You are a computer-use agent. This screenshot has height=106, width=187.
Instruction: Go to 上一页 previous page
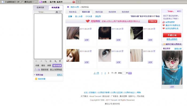pyautogui.click(x=96, y=73)
